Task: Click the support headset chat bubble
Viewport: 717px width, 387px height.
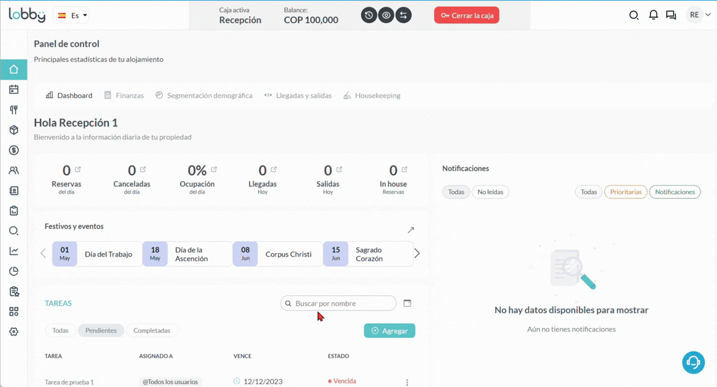Action: tap(693, 362)
